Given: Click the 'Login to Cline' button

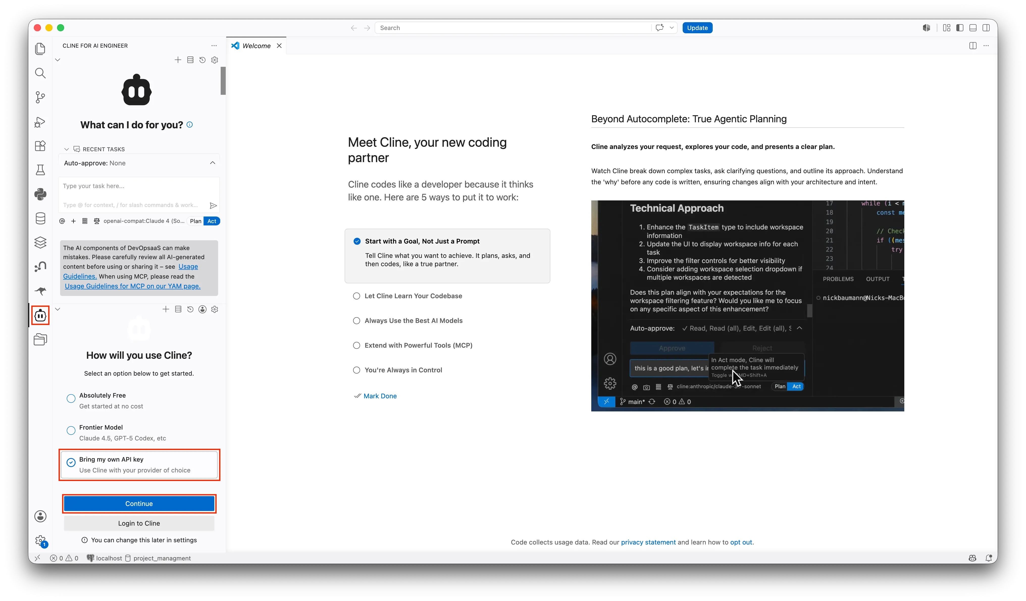Looking at the screenshot, I should pyautogui.click(x=139, y=523).
